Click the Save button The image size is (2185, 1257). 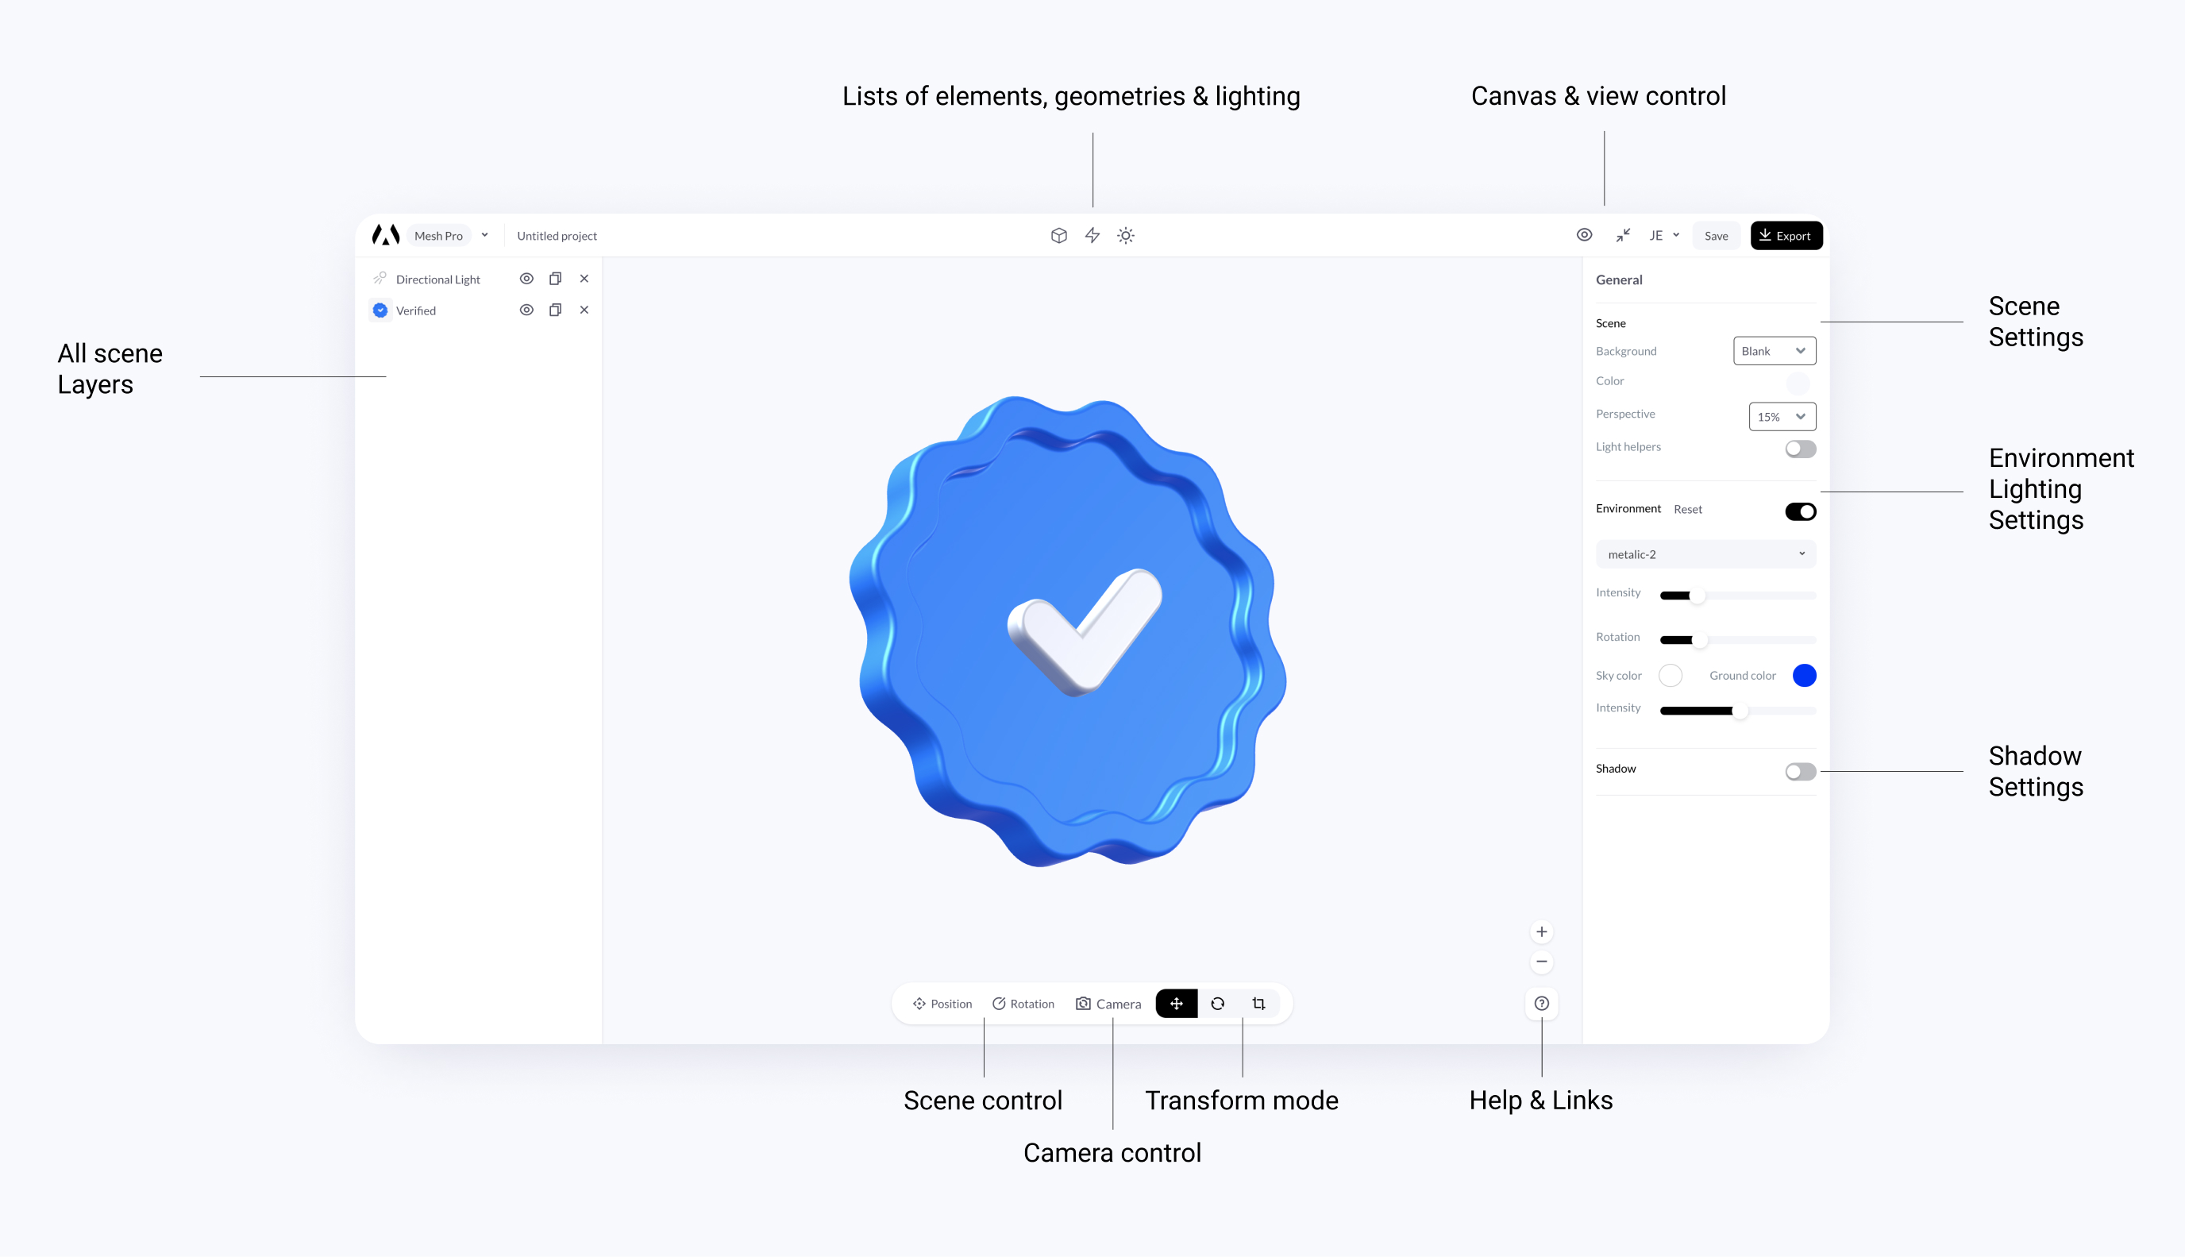point(1717,236)
